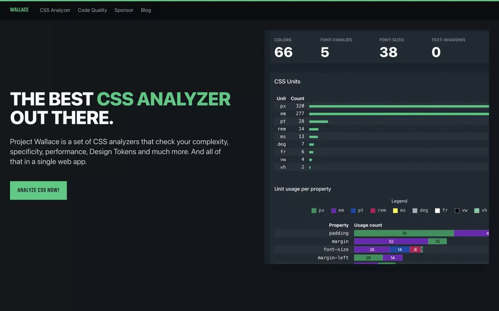The height and width of the screenshot is (311, 499).
Task: Click the Unit usage per property heading
Action: pyautogui.click(x=303, y=189)
